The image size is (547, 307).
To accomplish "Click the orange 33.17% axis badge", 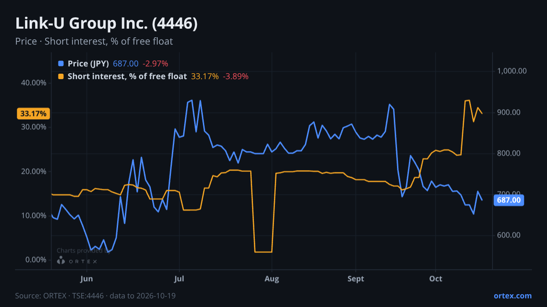I will point(33,113).
